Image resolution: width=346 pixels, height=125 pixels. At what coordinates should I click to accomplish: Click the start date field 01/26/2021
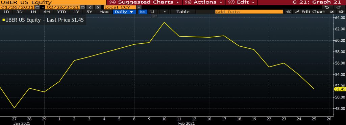[x=18, y=7]
